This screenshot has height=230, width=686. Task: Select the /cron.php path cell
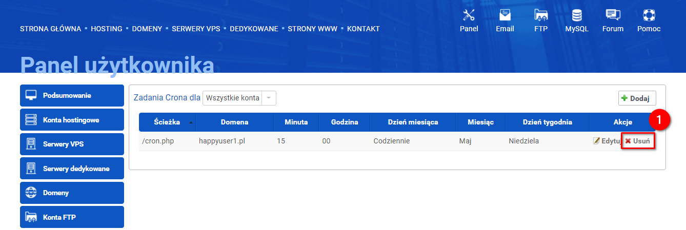[167, 141]
